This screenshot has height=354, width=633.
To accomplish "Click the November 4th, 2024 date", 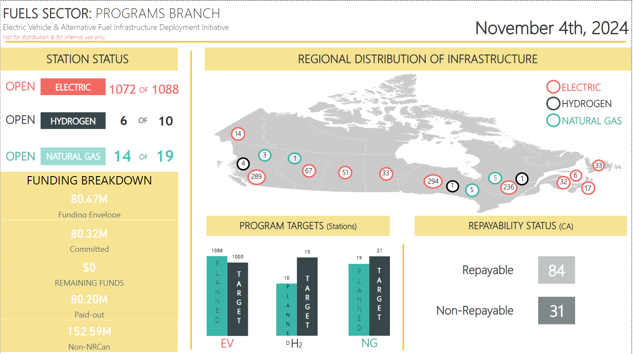I will [552, 28].
